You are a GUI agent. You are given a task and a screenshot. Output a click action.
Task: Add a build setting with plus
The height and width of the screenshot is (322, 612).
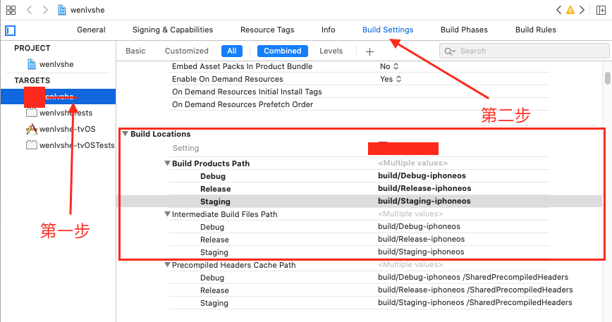click(369, 51)
